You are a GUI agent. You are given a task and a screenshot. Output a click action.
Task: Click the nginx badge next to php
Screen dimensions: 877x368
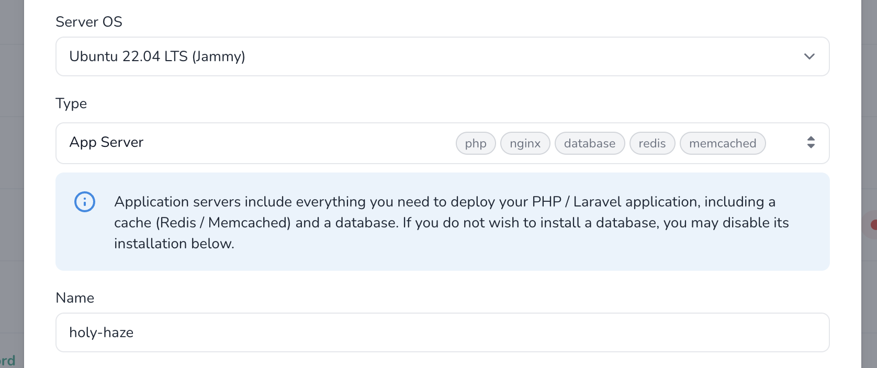pyautogui.click(x=525, y=143)
